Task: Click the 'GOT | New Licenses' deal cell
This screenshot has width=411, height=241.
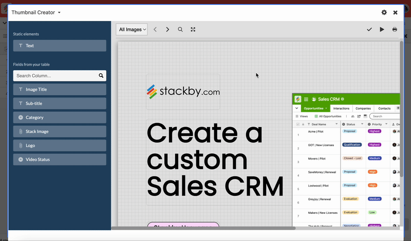Action: pyautogui.click(x=321, y=145)
